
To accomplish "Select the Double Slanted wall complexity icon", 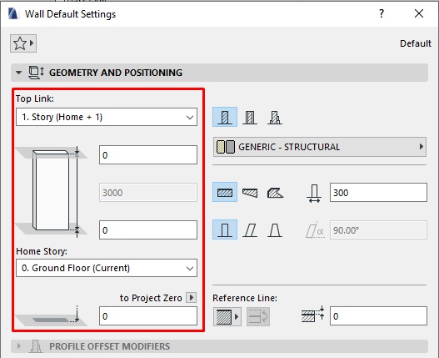I will (x=275, y=229).
